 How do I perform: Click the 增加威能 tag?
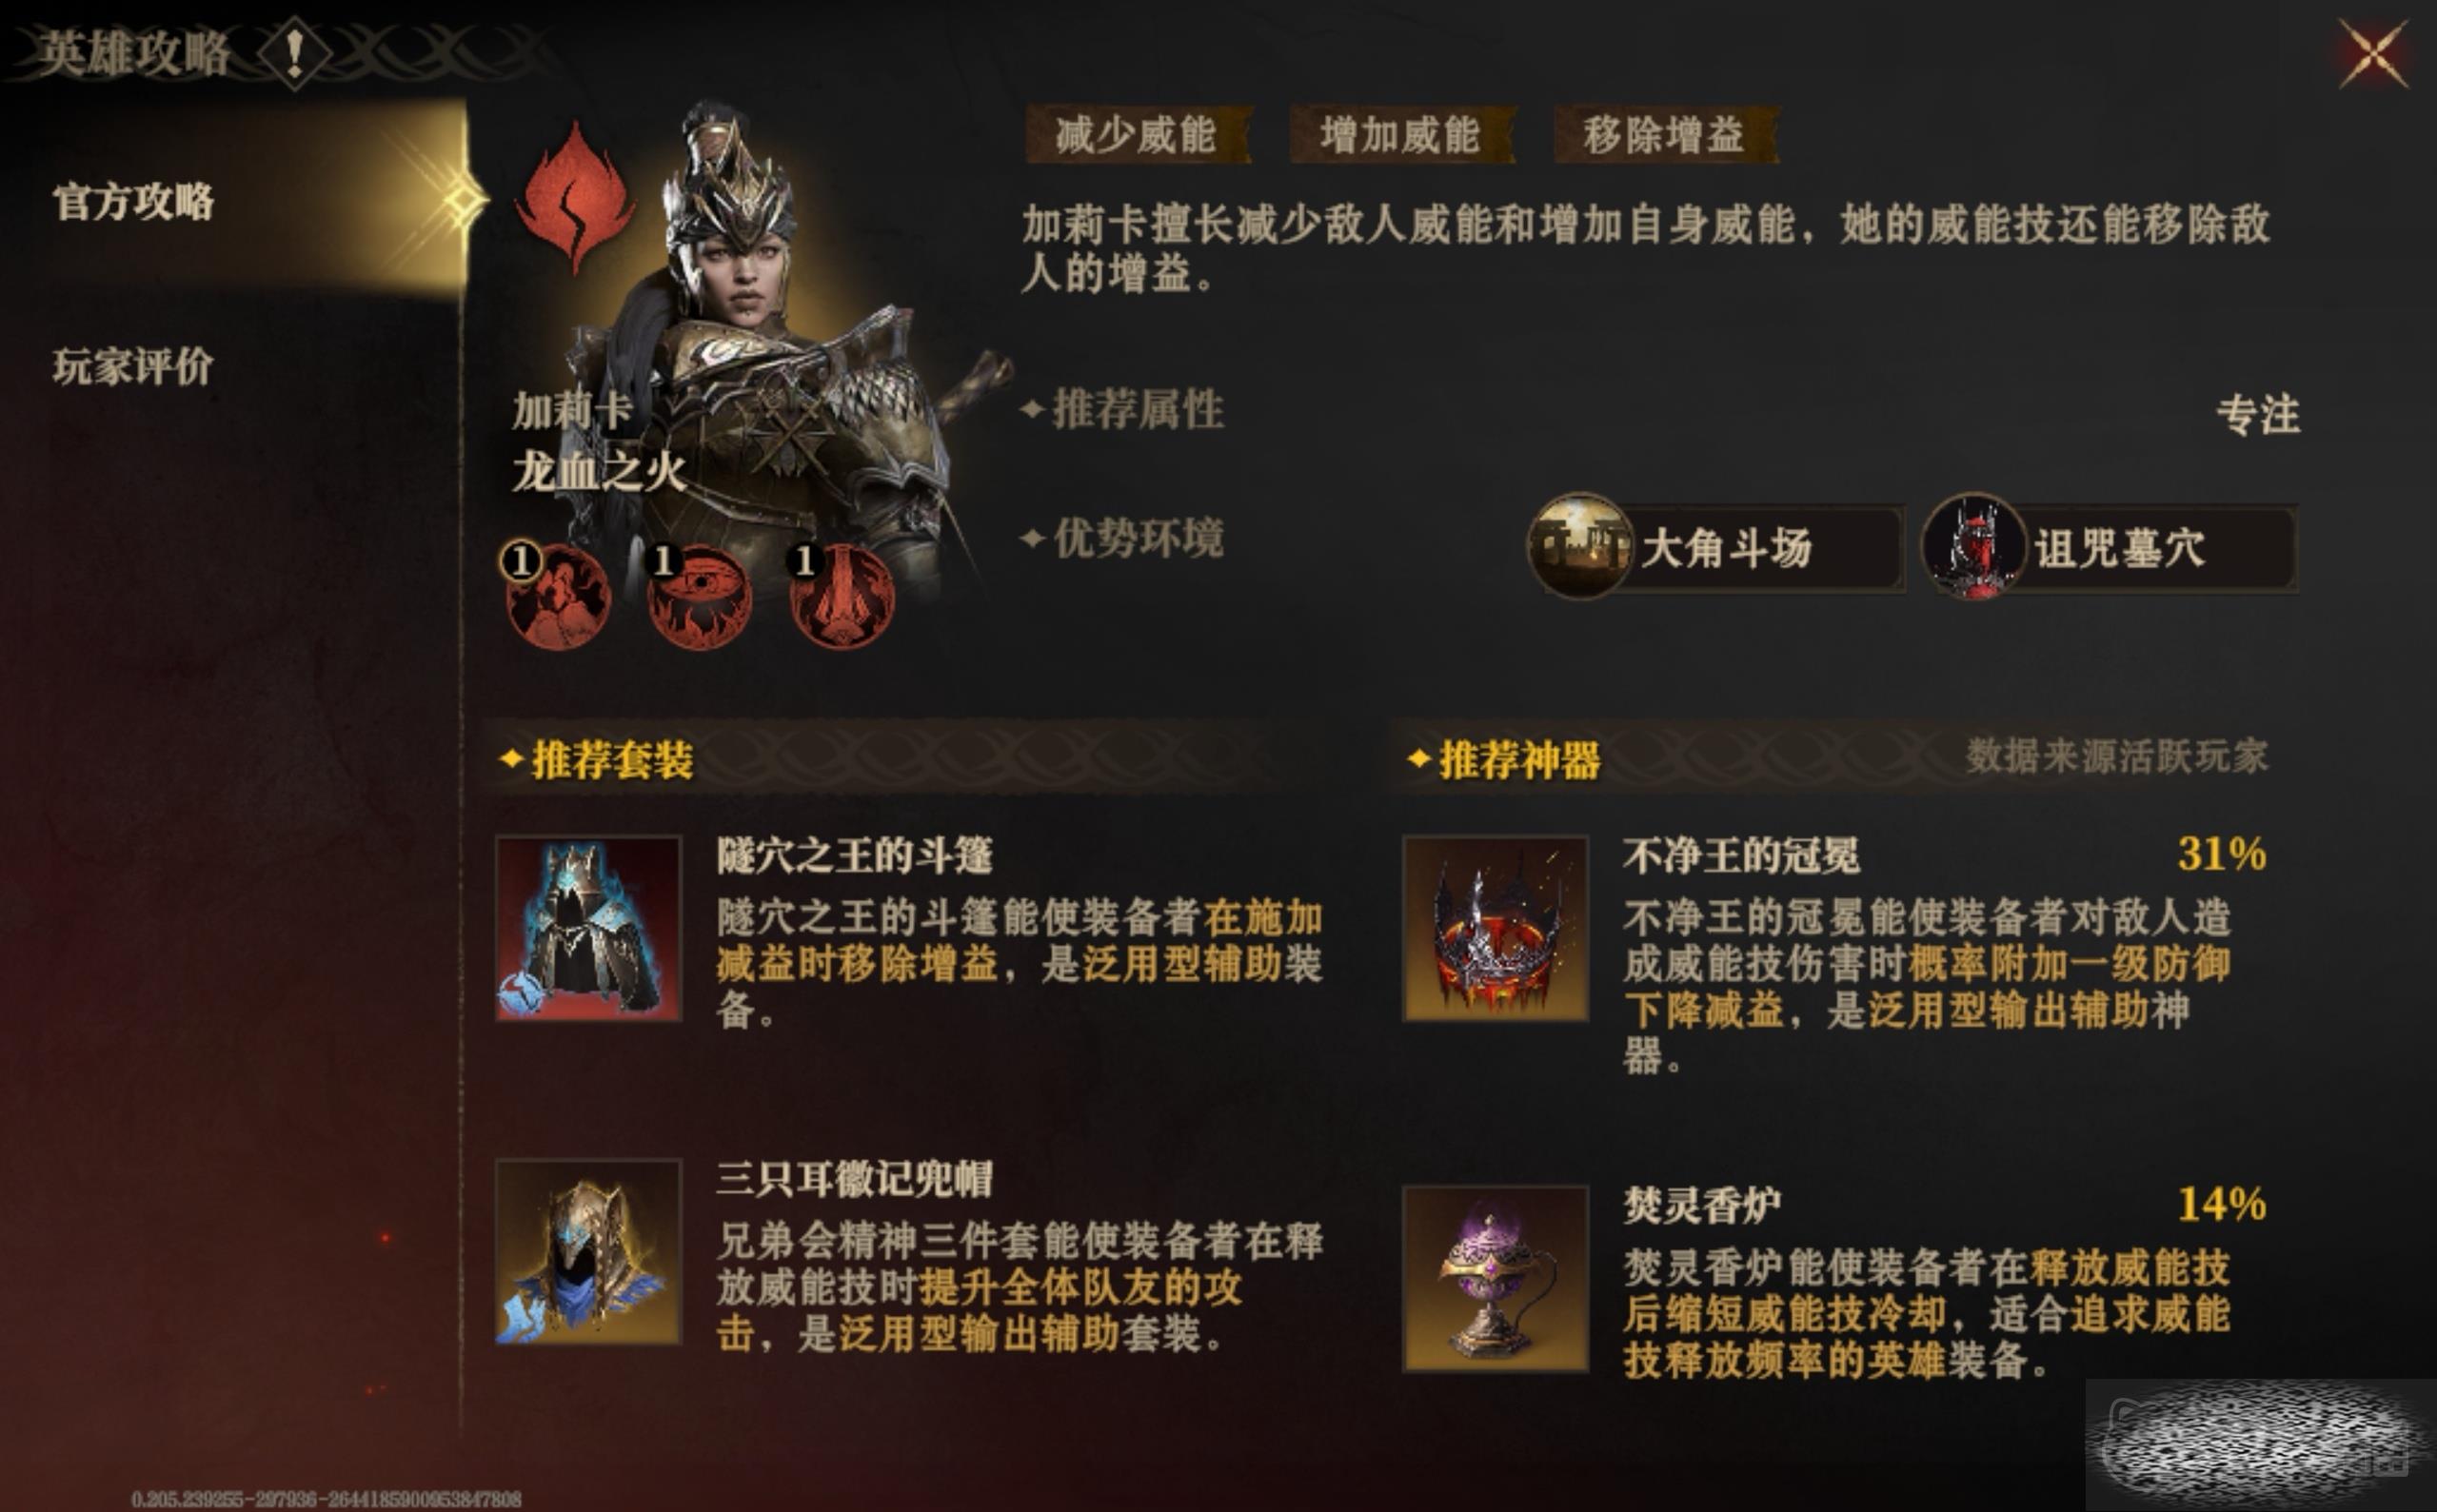[x=1400, y=134]
